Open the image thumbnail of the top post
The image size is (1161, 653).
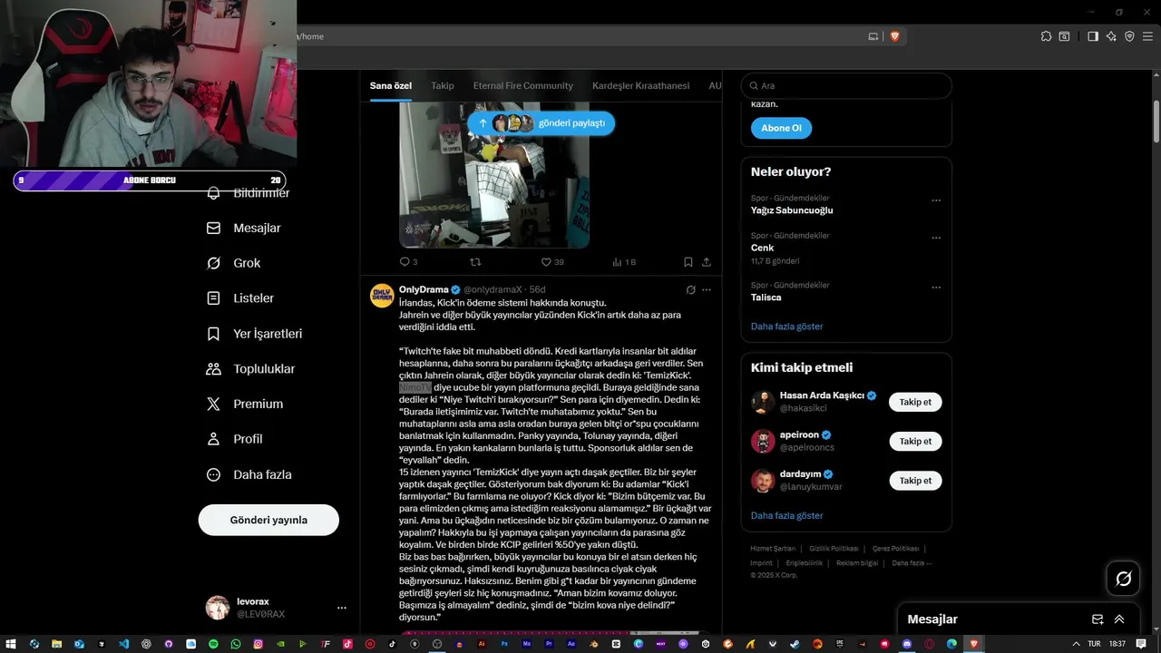[494, 174]
